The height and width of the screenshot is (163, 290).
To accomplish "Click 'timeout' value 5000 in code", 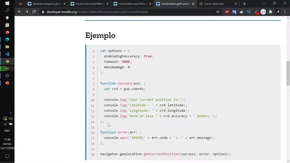I will [x=126, y=62].
